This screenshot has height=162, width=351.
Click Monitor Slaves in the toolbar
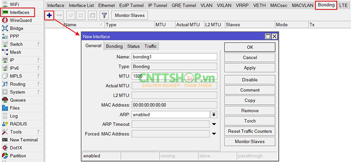pos(129,15)
